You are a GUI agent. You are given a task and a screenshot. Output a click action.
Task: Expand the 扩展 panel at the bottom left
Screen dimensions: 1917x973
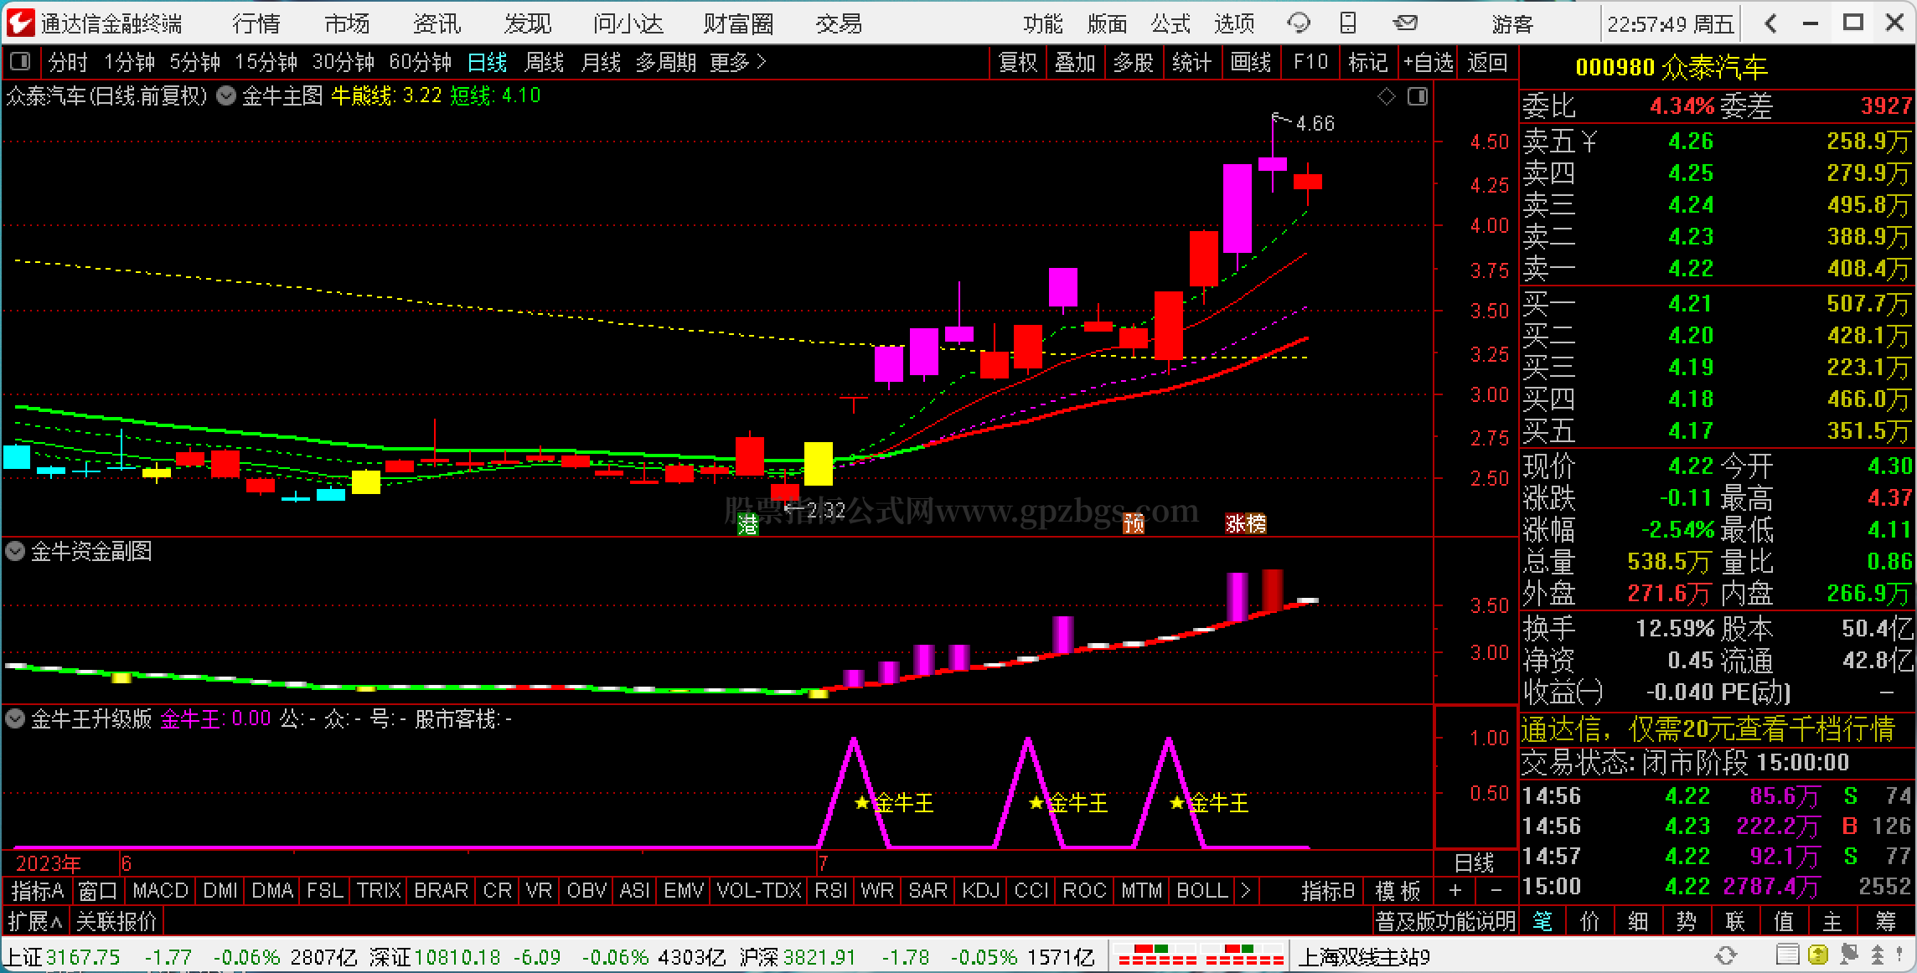(35, 921)
